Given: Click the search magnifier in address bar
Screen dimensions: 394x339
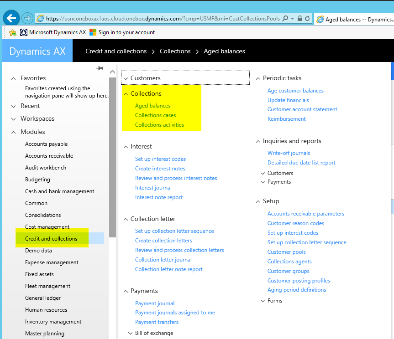Looking at the screenshot, I should [x=285, y=19].
